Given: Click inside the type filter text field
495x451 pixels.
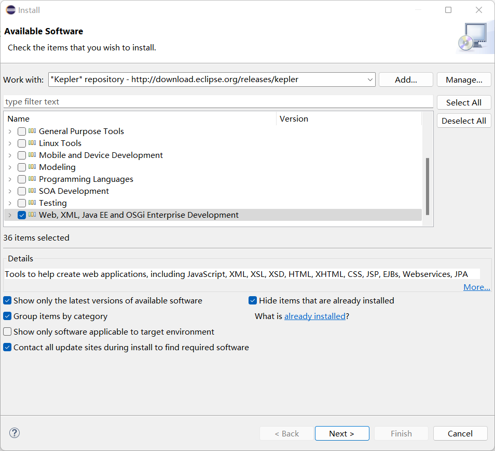Looking at the screenshot, I should coord(208,101).
